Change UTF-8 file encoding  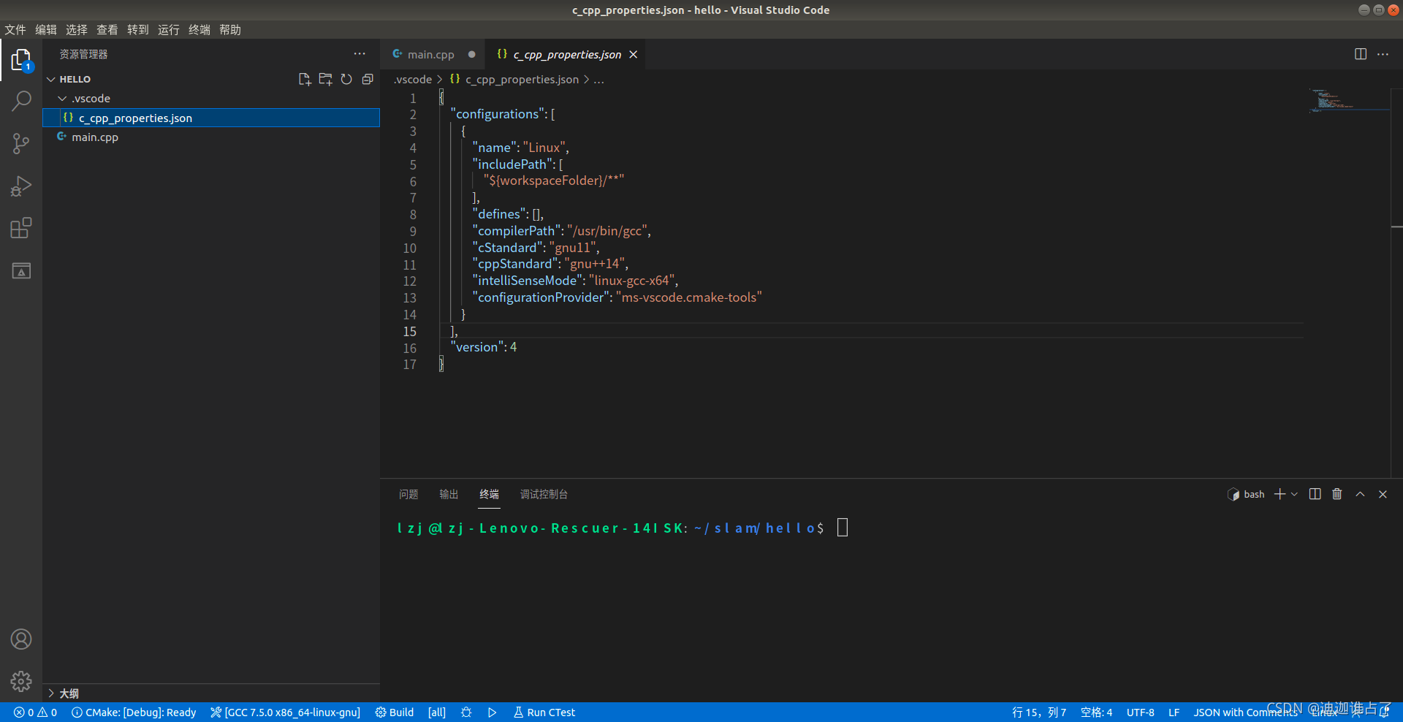(x=1141, y=712)
